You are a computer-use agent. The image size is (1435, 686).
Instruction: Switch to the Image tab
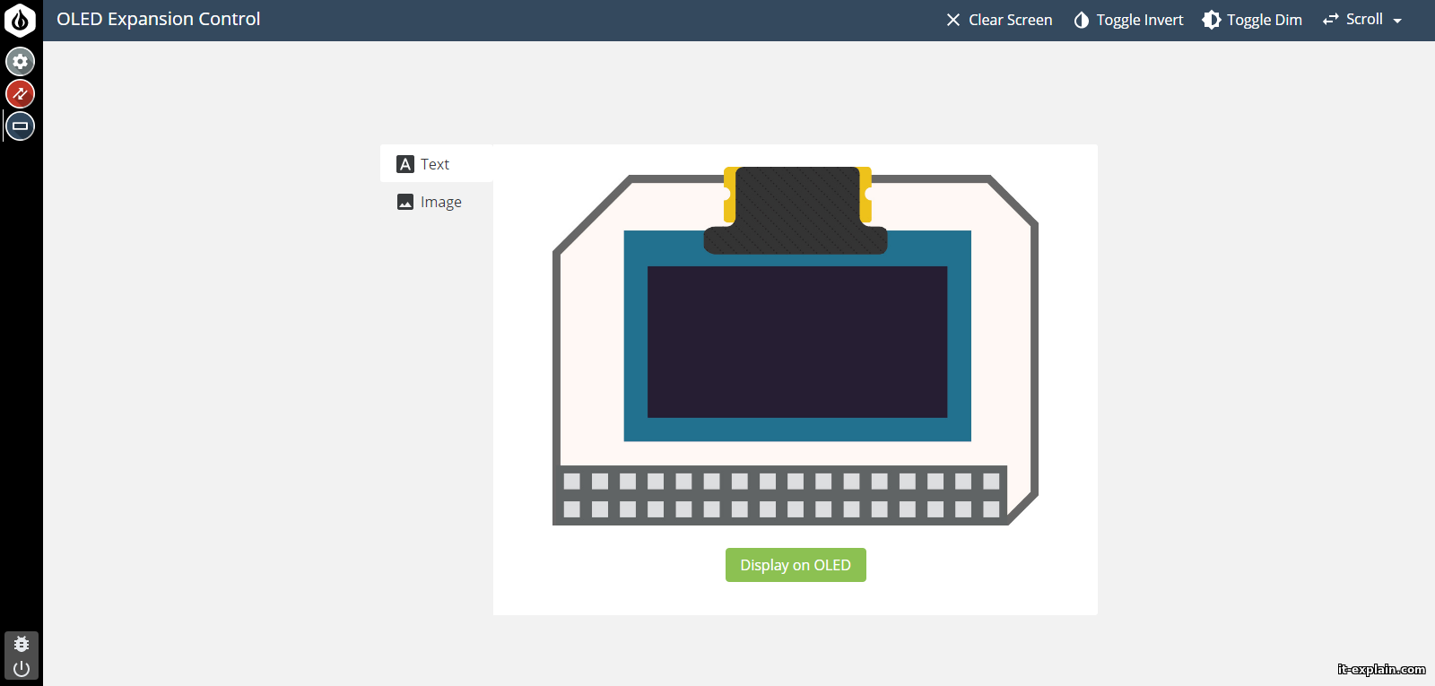pyautogui.click(x=440, y=202)
